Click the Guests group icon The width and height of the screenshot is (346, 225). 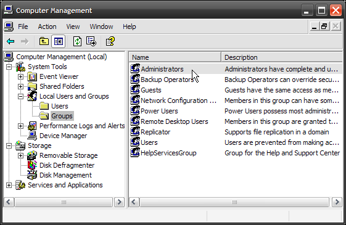[135, 90]
